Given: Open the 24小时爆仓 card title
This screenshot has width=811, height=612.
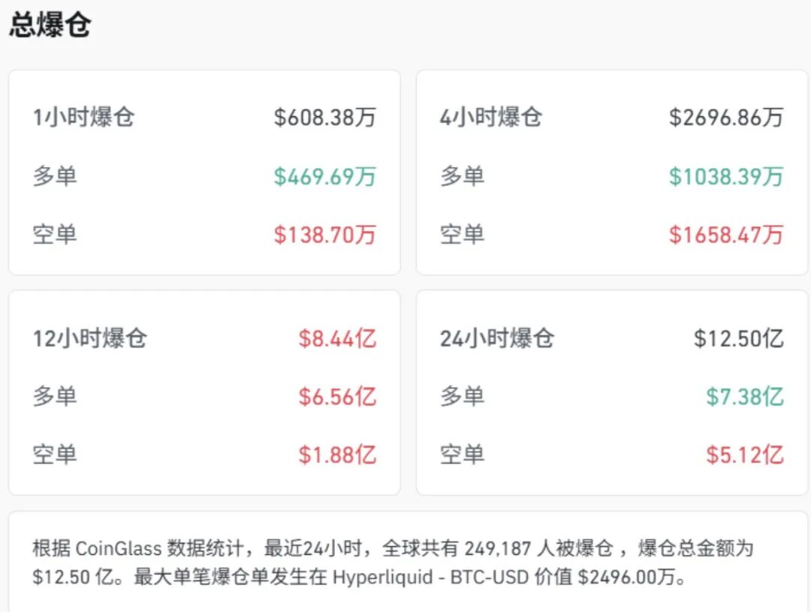Looking at the screenshot, I should (497, 338).
